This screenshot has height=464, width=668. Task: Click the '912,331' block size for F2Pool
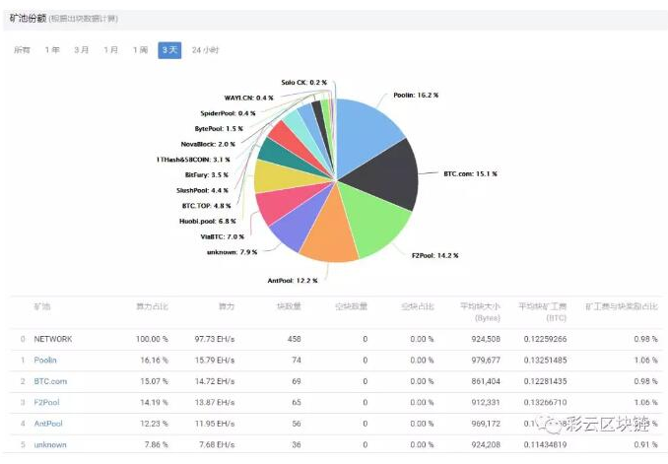(486, 402)
